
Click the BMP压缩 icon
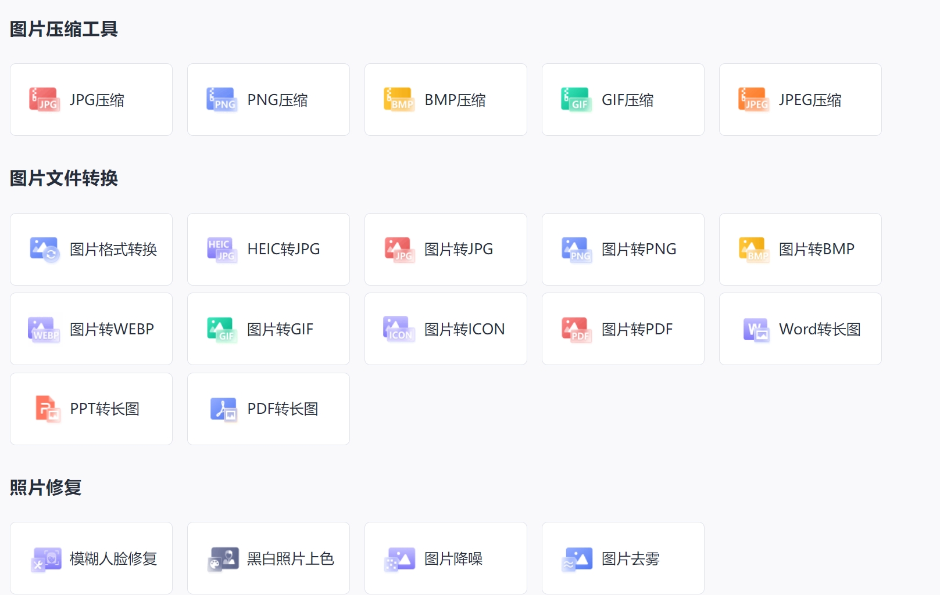click(x=399, y=100)
